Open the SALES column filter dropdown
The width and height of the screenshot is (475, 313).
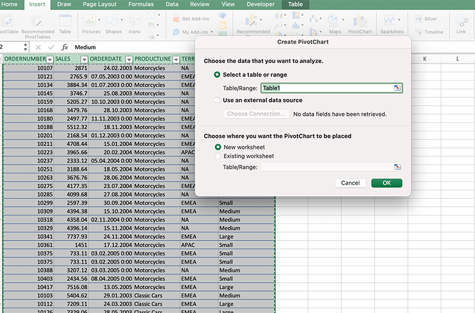[x=84, y=59]
